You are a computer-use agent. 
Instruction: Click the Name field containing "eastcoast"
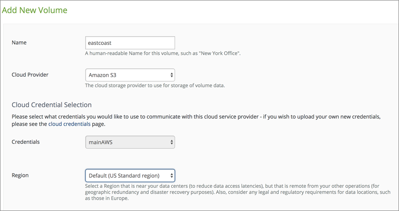pyautogui.click(x=130, y=43)
